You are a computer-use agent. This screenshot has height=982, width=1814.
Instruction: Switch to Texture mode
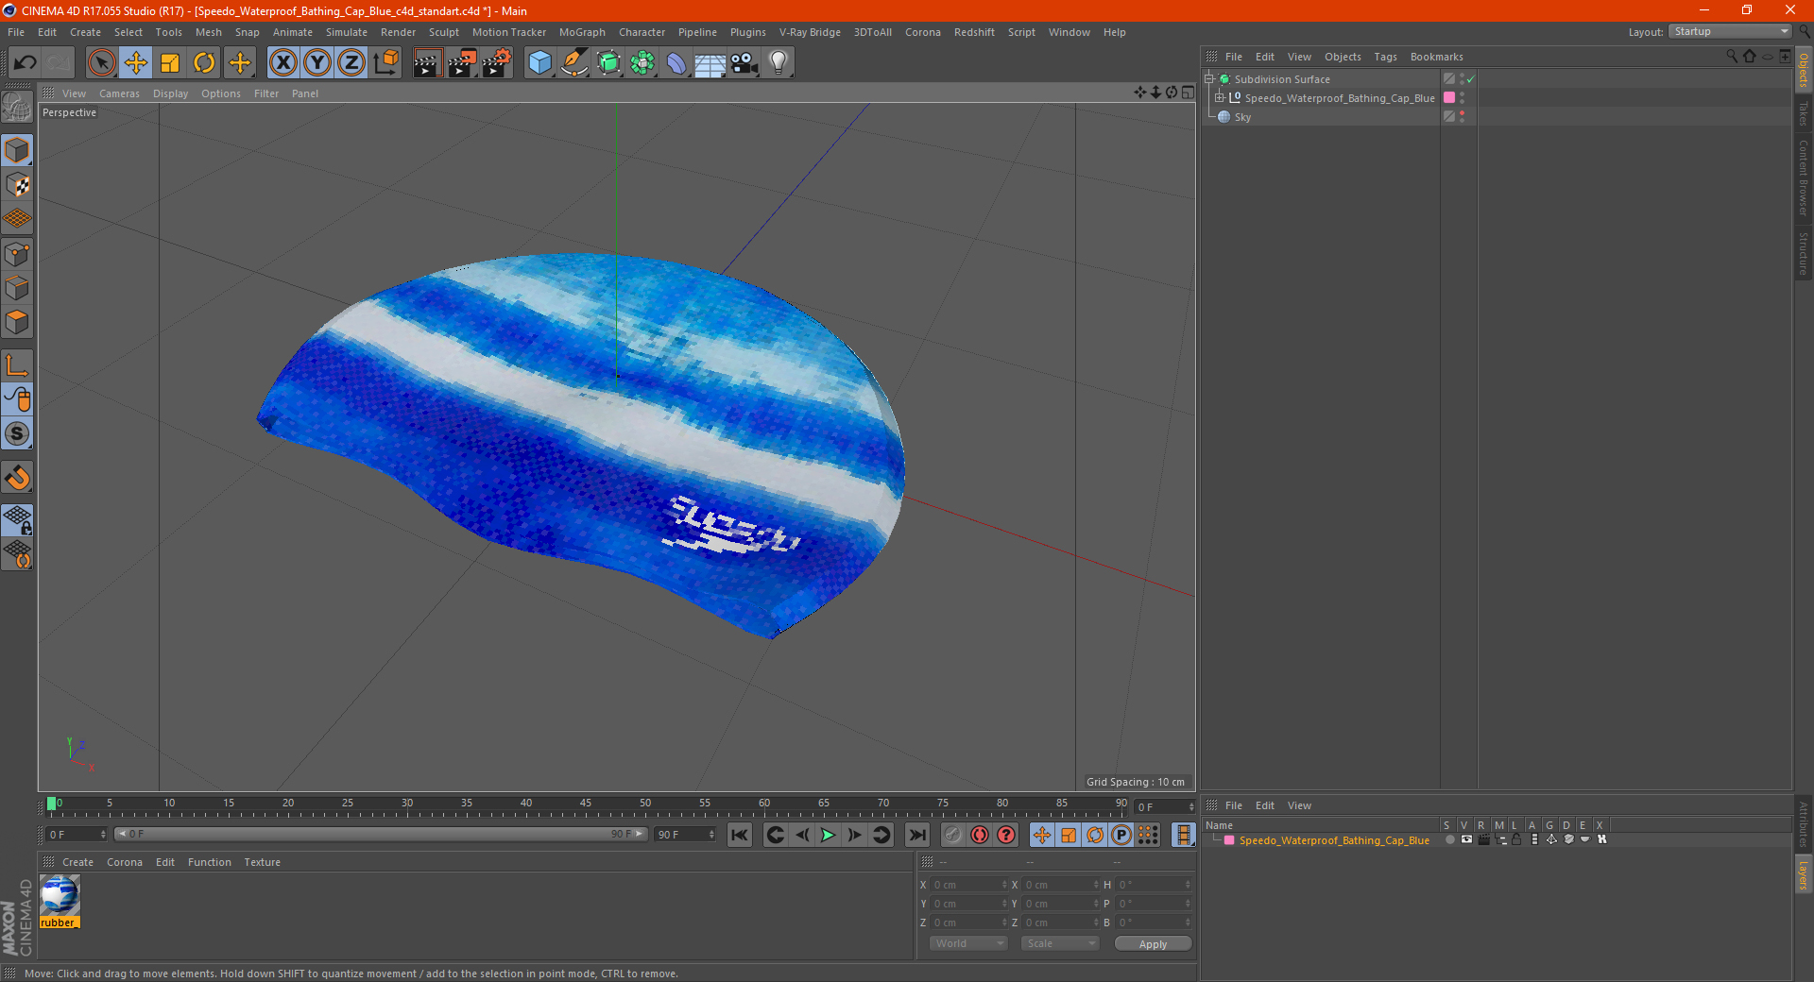point(17,185)
